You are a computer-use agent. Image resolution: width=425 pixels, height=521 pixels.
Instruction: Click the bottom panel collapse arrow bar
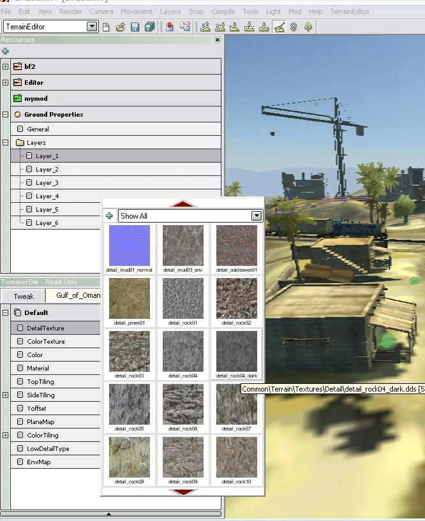pos(111,514)
